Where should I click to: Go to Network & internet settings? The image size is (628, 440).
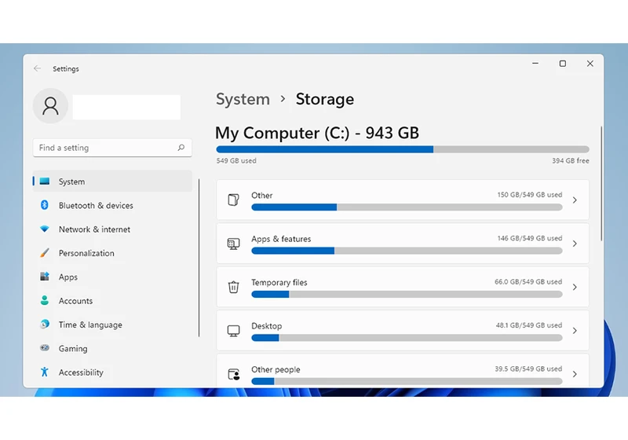point(112,229)
